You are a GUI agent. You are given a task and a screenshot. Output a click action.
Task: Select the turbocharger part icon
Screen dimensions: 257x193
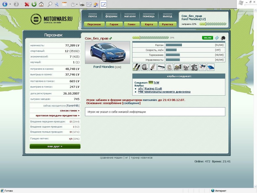186,67
